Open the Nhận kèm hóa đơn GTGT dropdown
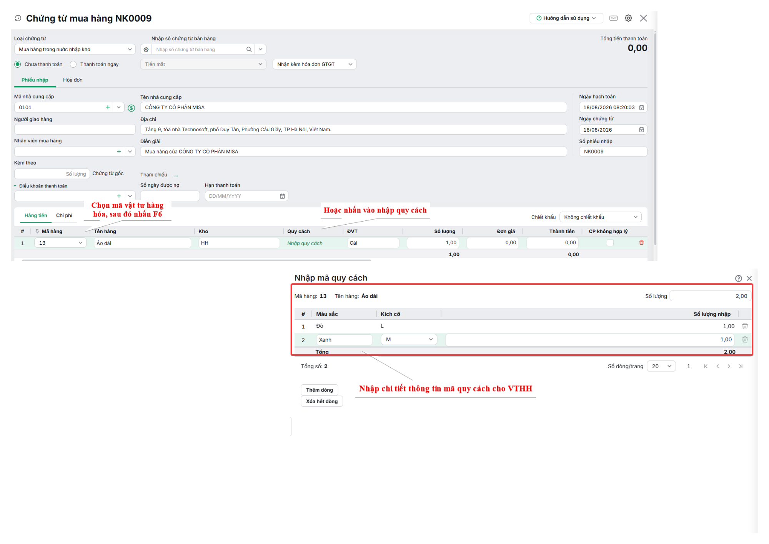The image size is (769, 544). click(314, 64)
